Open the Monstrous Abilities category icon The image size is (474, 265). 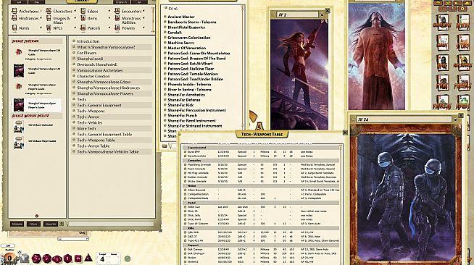[x=117, y=18]
